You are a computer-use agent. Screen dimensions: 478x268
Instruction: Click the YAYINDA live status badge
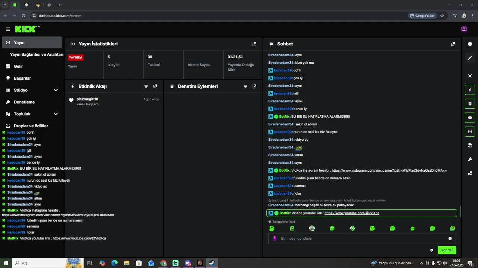click(x=75, y=58)
